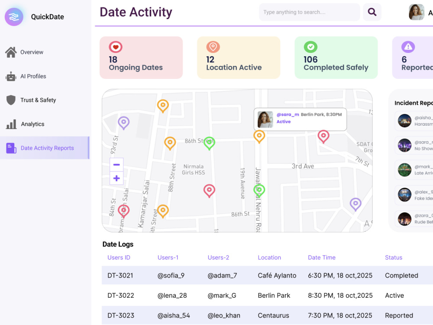
Task: Click user @mark_G in Date Logs
Action: click(x=222, y=296)
